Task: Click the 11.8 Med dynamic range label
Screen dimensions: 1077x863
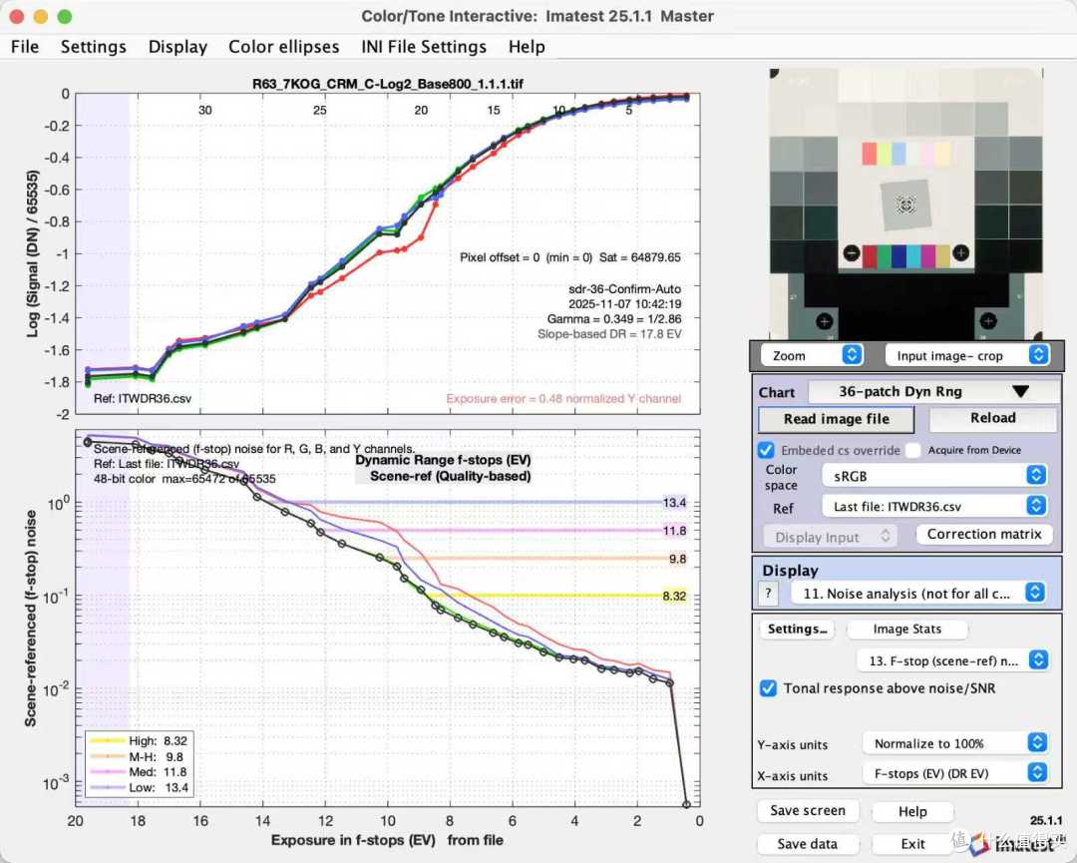Action: pos(674,531)
